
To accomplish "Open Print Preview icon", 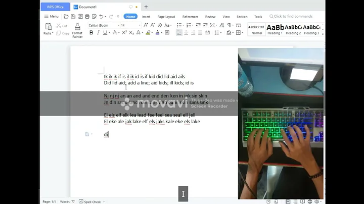I will [94, 17].
